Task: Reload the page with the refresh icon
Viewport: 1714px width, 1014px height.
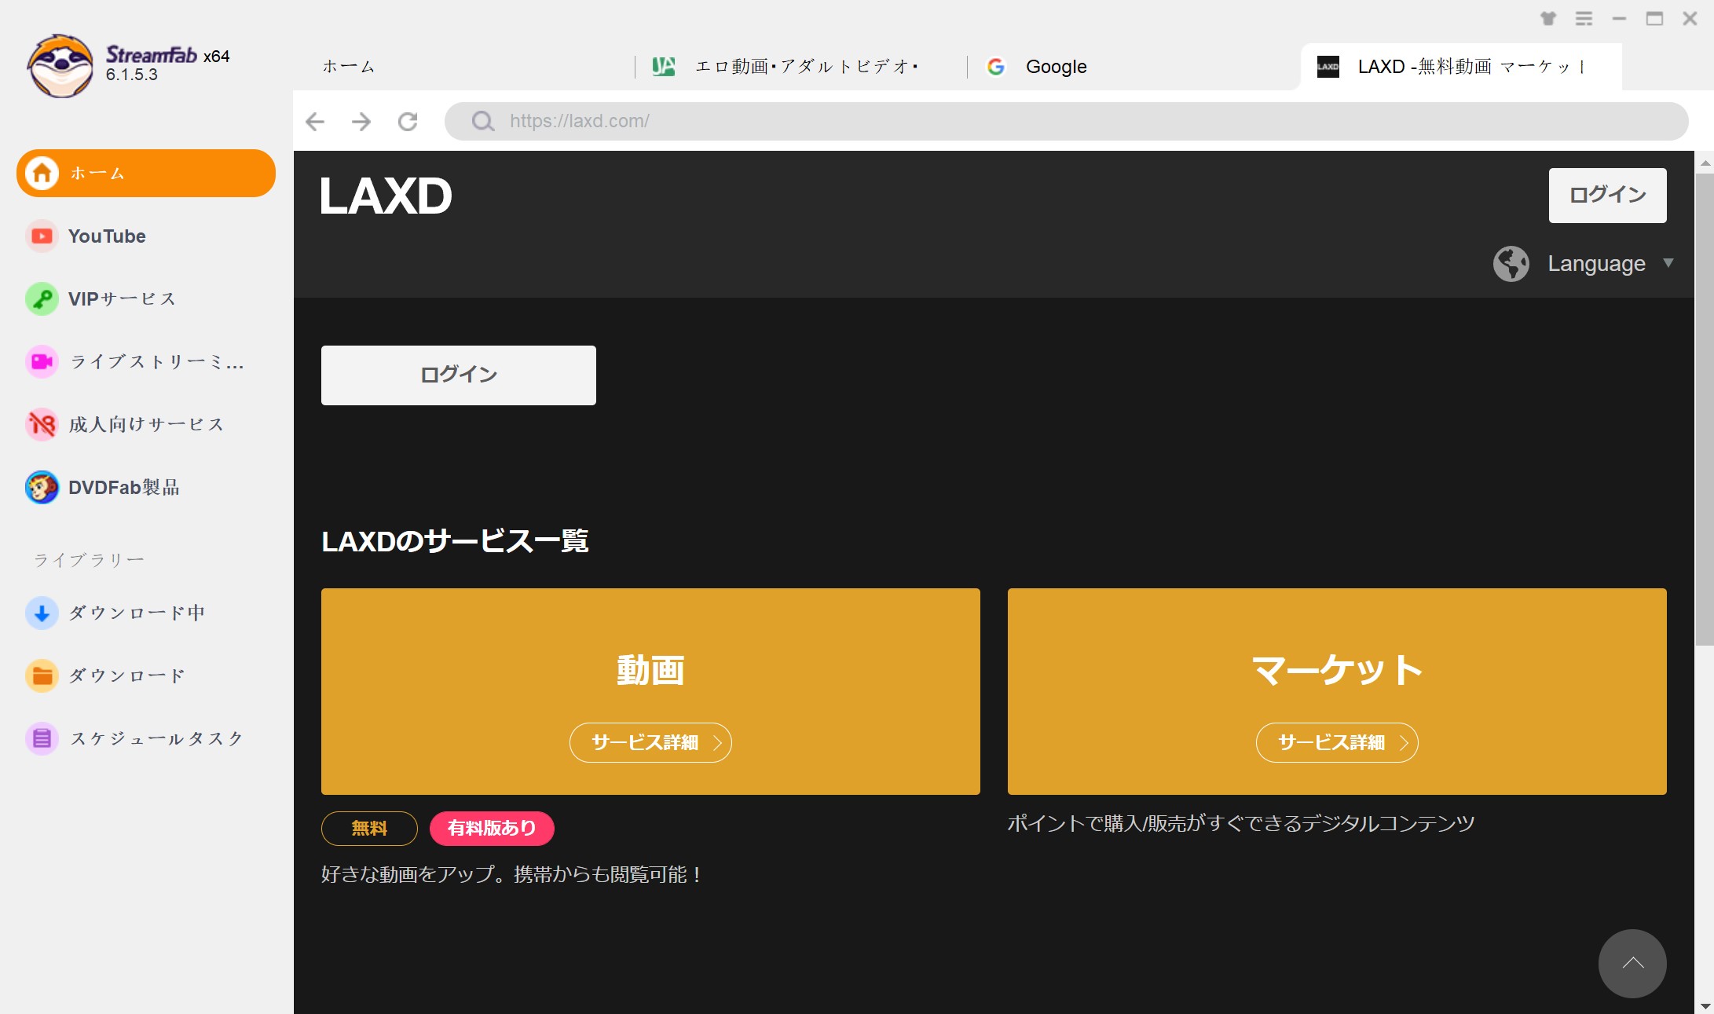Action: [x=408, y=122]
